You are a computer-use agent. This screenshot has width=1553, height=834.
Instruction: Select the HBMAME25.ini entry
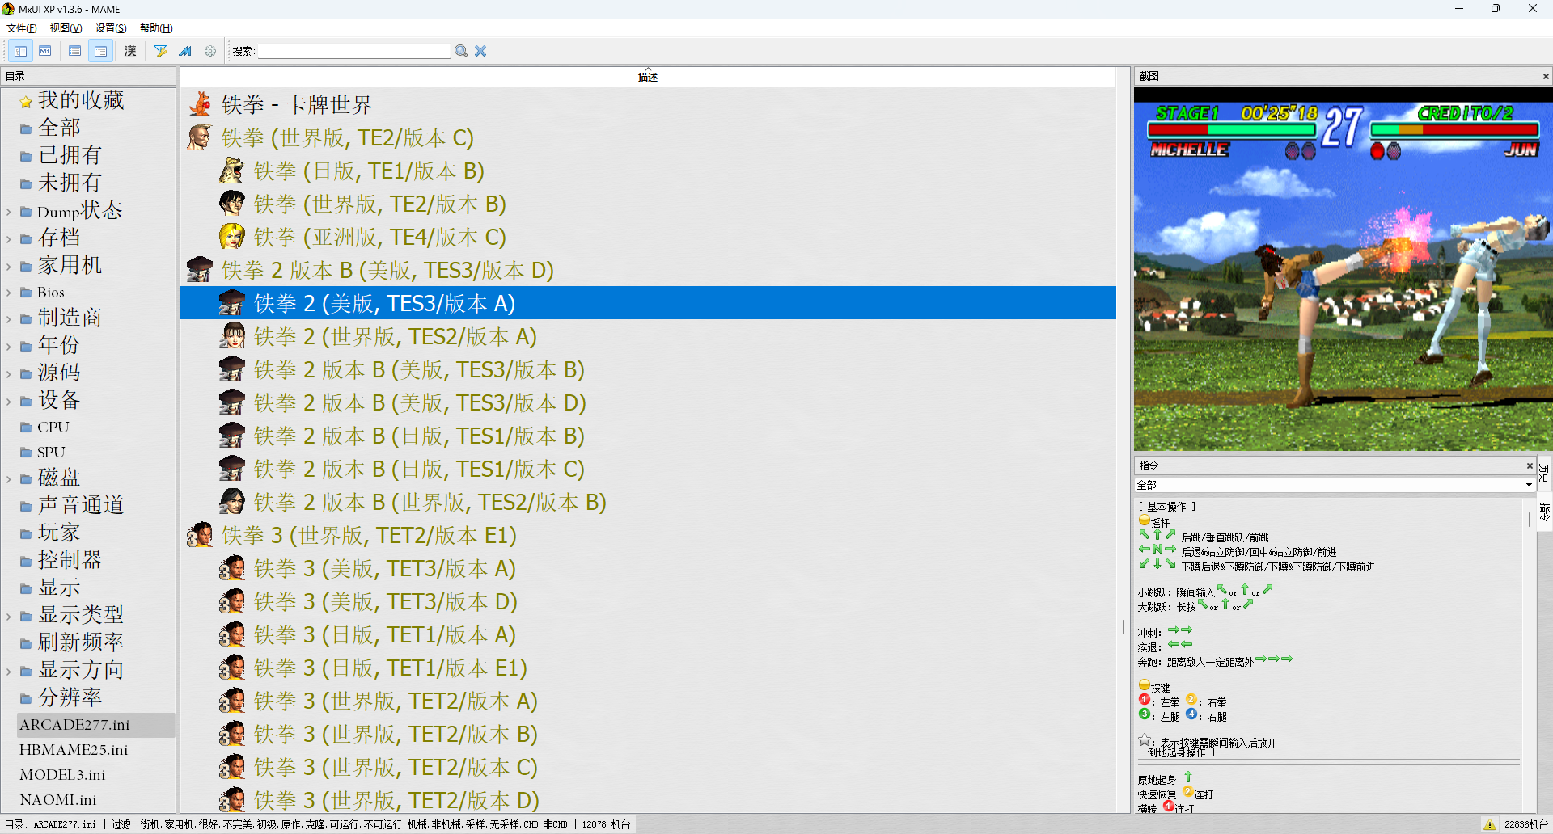tap(74, 750)
